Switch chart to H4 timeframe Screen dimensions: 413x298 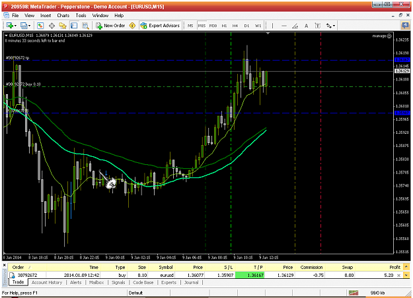235,26
